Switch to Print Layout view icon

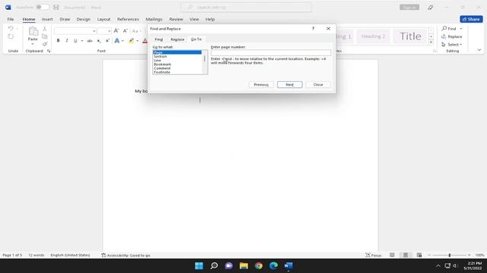click(406, 255)
